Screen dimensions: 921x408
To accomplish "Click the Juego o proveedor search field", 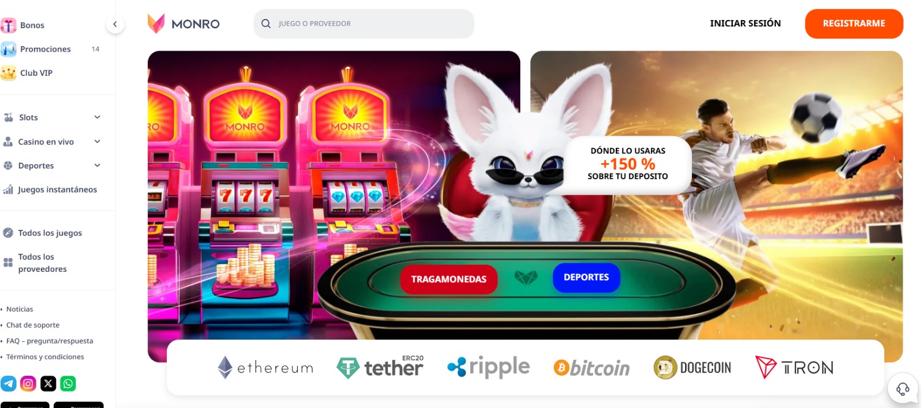I will [x=364, y=24].
